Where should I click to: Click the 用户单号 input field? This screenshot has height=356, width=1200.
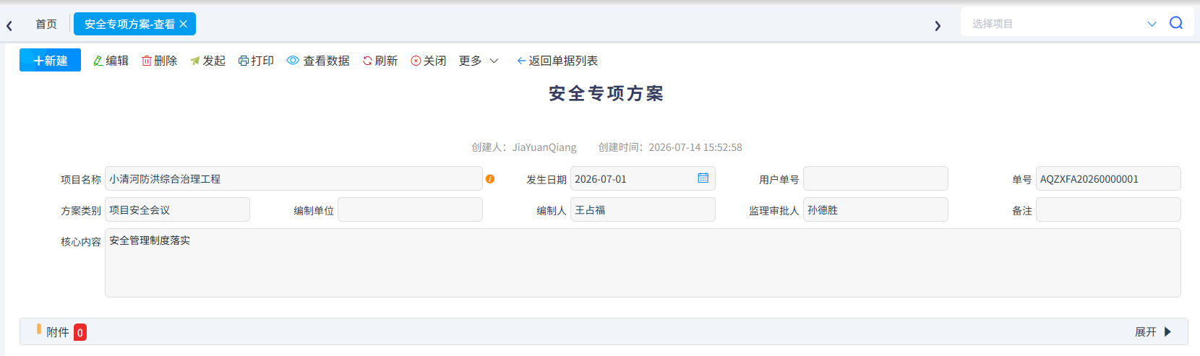point(875,178)
